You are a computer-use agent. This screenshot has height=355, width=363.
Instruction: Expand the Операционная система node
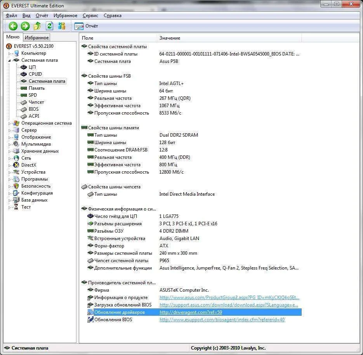[x=9, y=124]
